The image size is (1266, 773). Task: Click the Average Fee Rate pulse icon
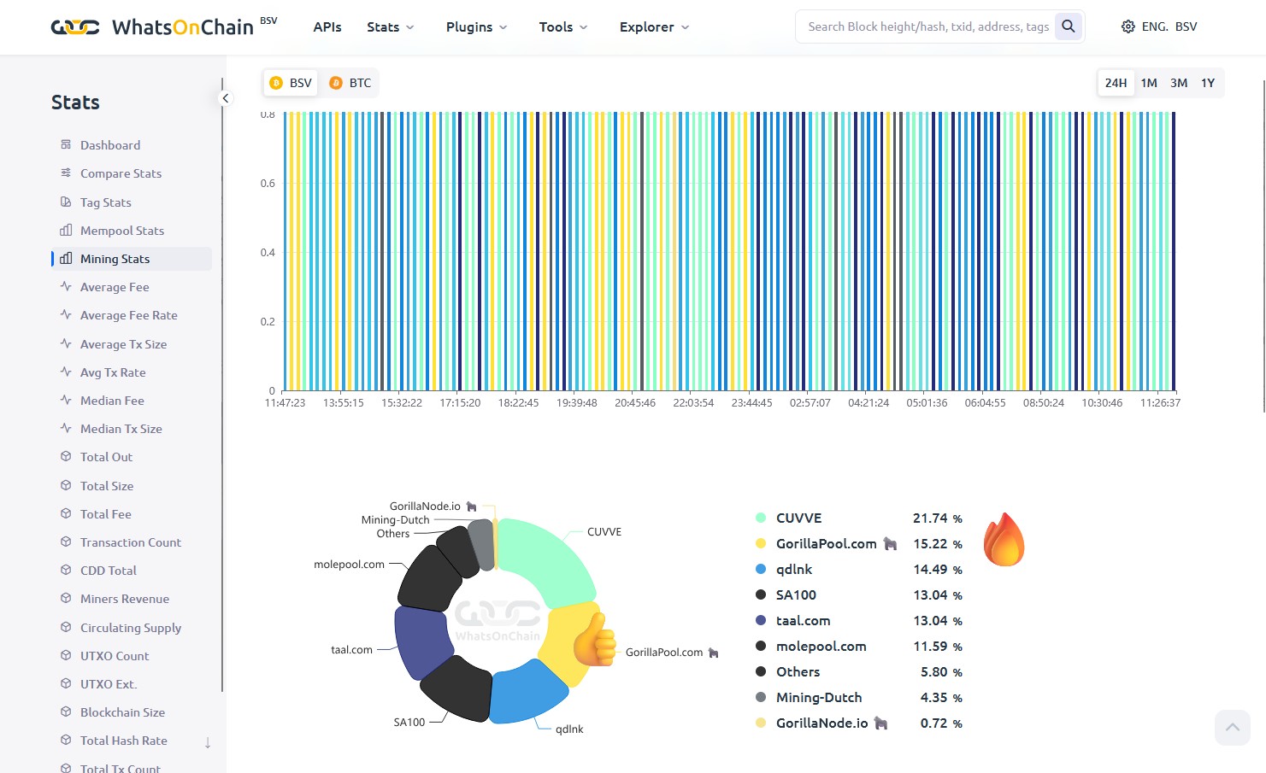[x=66, y=315]
